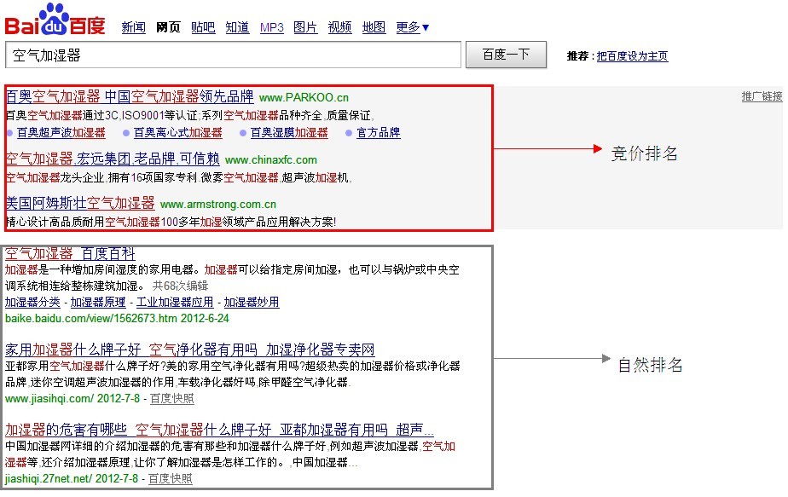Open the 新闻 news tab
This screenshot has width=788, height=497.
click(133, 27)
